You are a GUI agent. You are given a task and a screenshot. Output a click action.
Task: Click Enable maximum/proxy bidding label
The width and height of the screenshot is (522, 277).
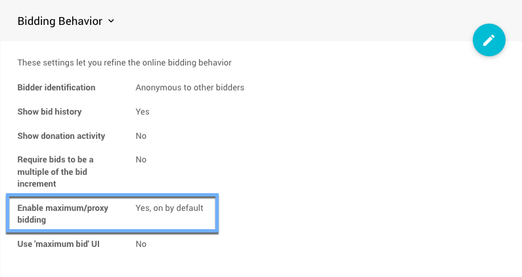(x=62, y=213)
